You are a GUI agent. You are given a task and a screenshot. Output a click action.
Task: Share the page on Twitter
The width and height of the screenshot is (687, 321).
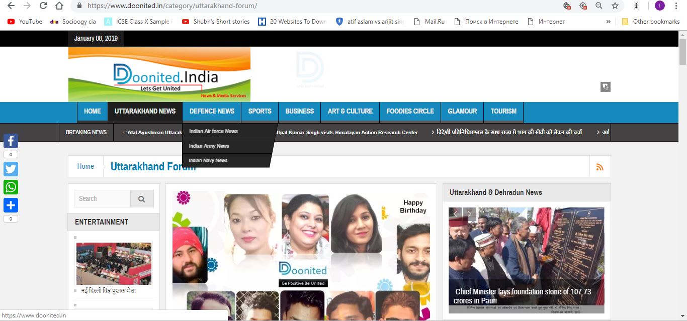11,169
